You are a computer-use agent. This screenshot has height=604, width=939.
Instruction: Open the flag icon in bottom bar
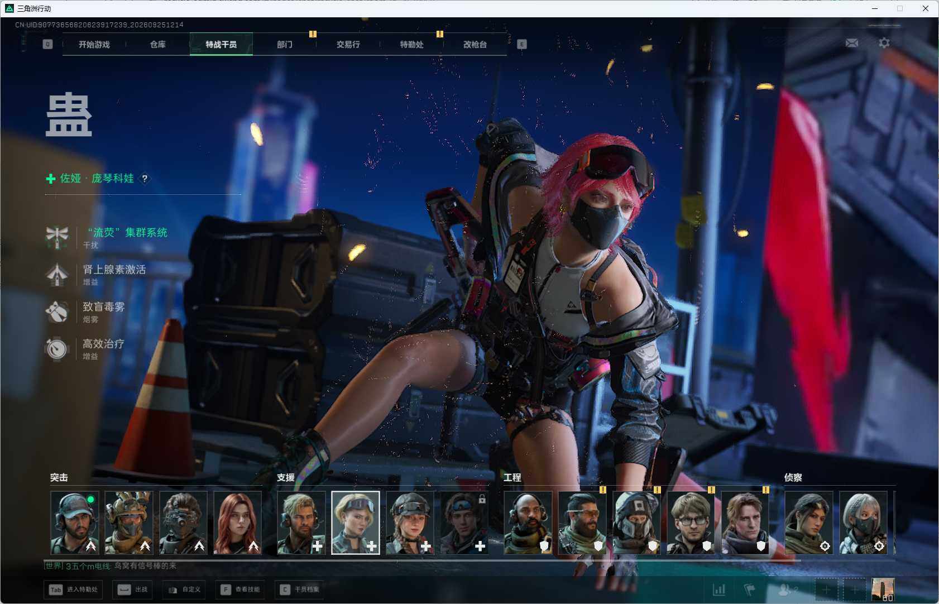(x=750, y=589)
